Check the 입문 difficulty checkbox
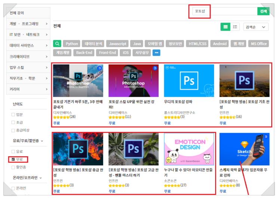Screen dimensions: 278x199 pos(13,115)
